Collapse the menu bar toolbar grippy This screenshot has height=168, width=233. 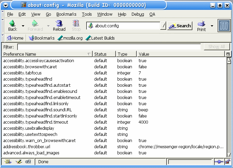2,14
